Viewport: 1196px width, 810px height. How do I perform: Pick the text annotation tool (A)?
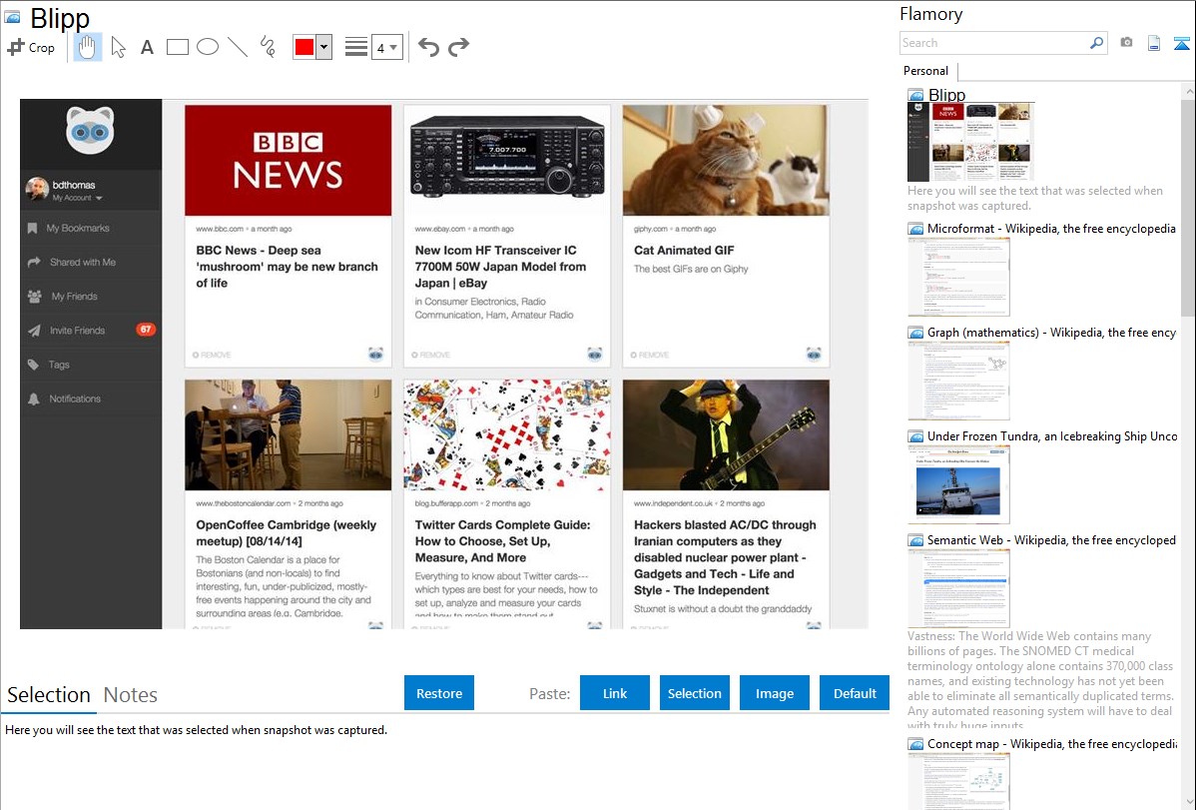[147, 47]
